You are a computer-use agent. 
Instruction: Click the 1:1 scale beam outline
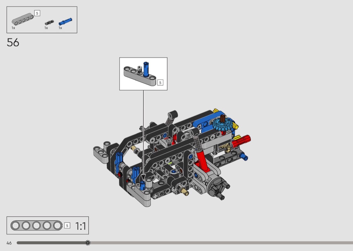click(x=36, y=225)
